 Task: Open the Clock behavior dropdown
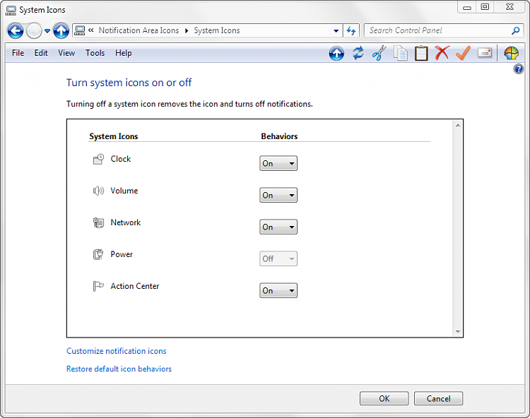click(x=278, y=163)
